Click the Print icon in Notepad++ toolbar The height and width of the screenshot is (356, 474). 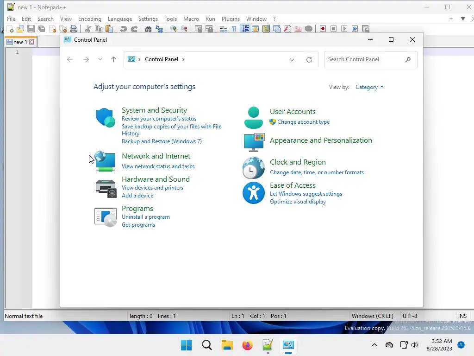pyautogui.click(x=74, y=29)
